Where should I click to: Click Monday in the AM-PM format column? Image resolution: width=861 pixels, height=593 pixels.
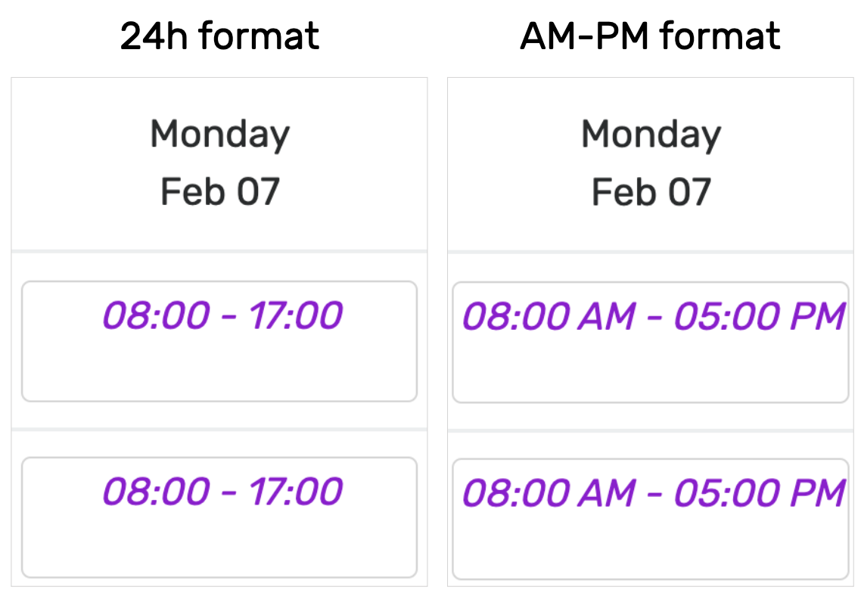pos(651,135)
